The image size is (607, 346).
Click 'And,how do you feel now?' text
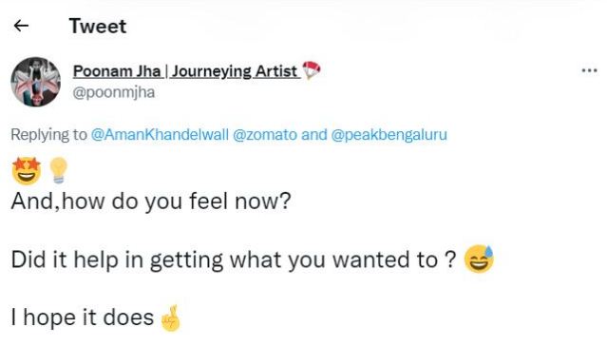pyautogui.click(x=151, y=202)
